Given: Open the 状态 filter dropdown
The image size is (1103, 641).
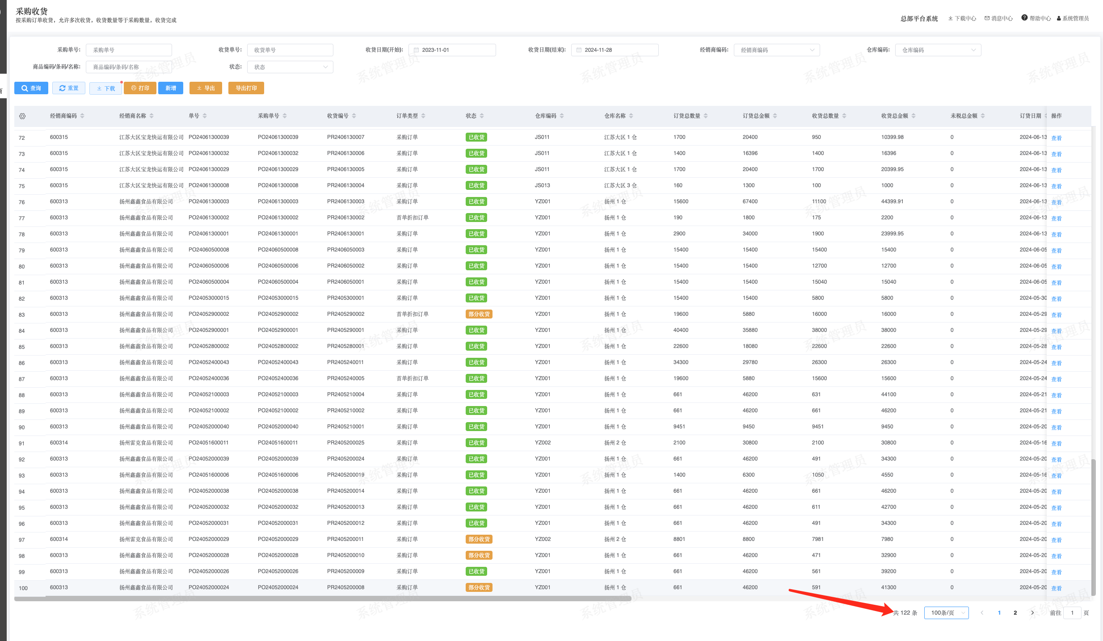Looking at the screenshot, I should pos(290,67).
